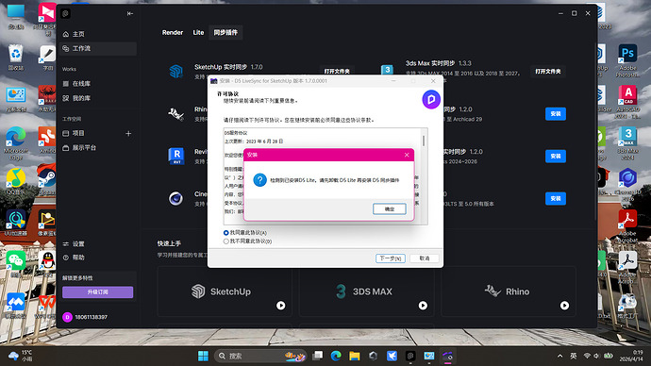Click 取消 in the installer wizard
The width and height of the screenshot is (651, 366).
(425, 258)
